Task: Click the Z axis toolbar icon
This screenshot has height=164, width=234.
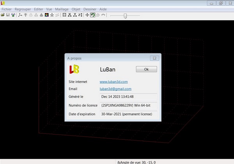Action: [80, 15]
